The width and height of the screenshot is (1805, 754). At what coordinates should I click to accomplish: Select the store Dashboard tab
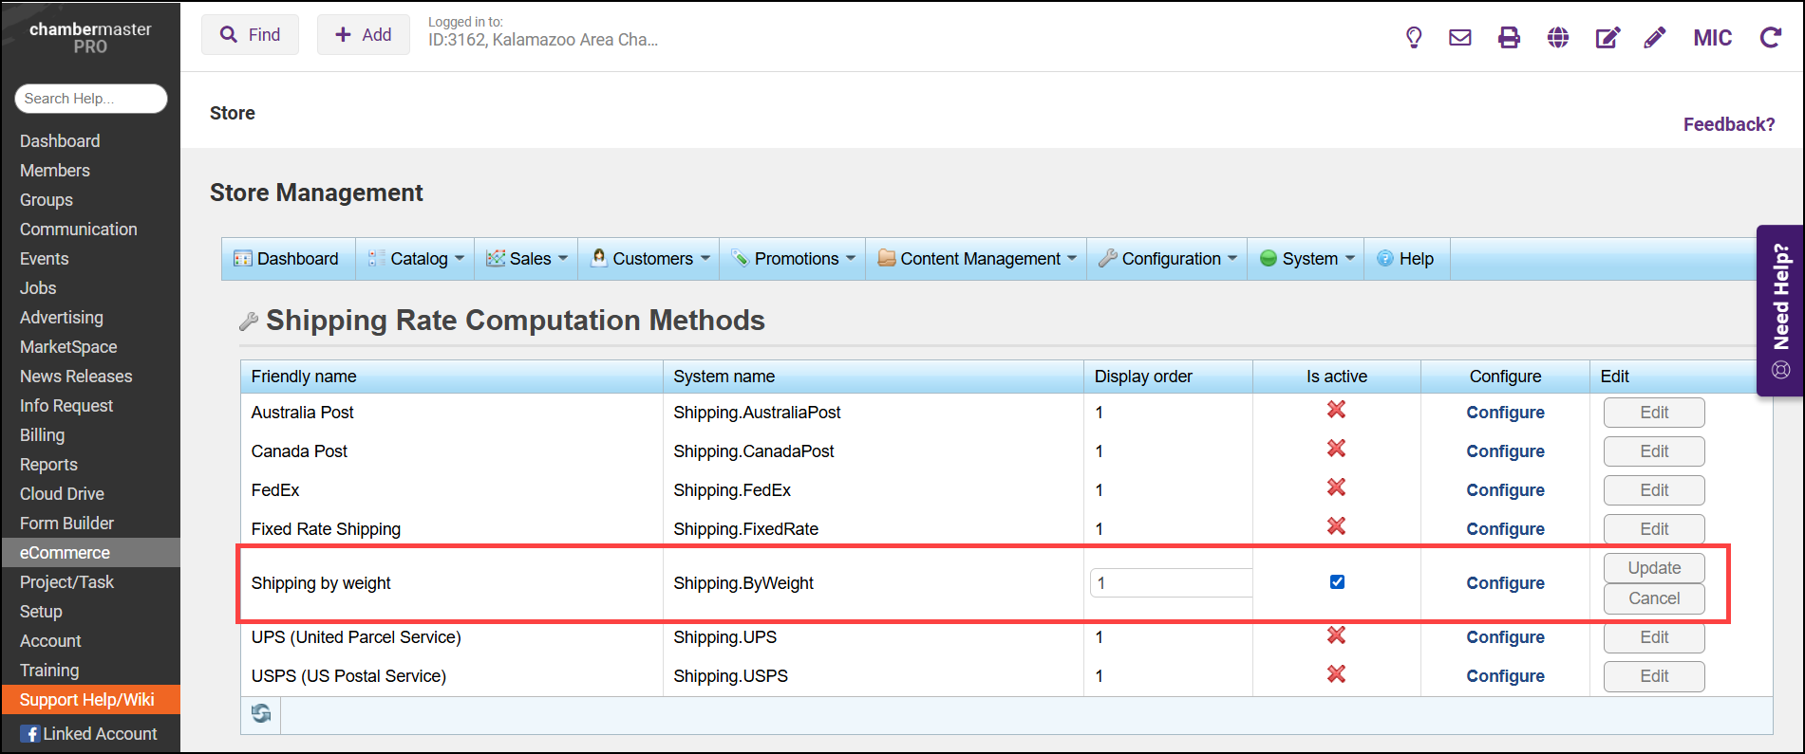pyautogui.click(x=288, y=259)
